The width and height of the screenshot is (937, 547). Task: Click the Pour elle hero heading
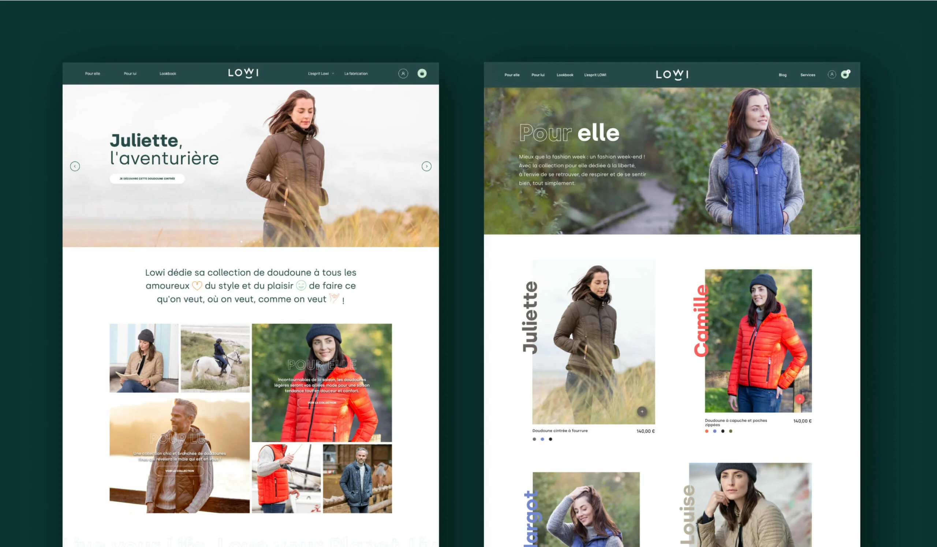coord(569,133)
